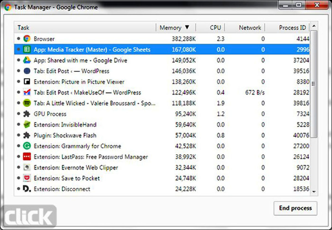Toggle the Memory sort direction arrow
The height and width of the screenshot is (230, 332).
pos(187,27)
